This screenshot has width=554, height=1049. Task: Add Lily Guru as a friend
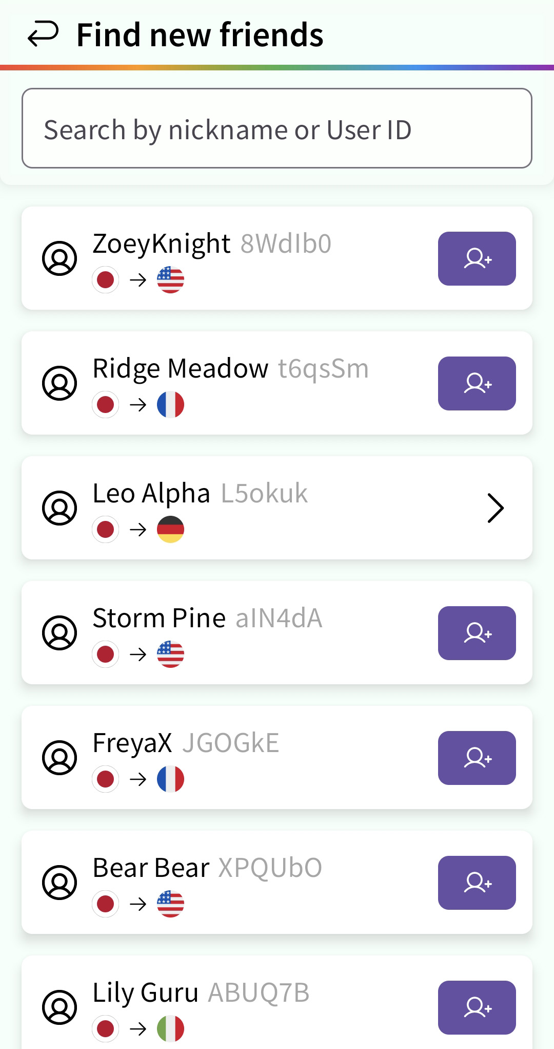click(477, 1007)
